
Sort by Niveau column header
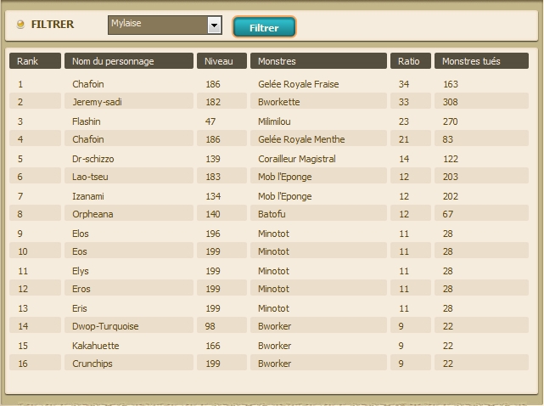[222, 61]
